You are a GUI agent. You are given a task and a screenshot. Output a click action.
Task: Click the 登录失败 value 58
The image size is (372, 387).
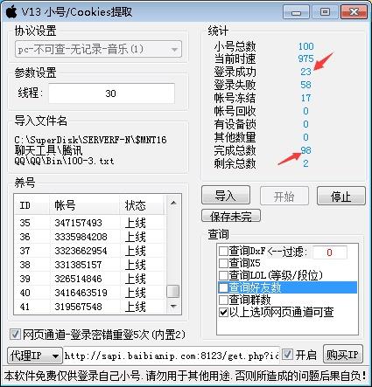tap(305, 85)
